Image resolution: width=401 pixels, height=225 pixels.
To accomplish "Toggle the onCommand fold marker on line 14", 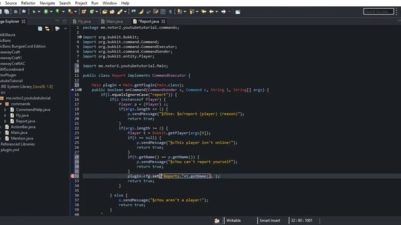I will (80, 90).
